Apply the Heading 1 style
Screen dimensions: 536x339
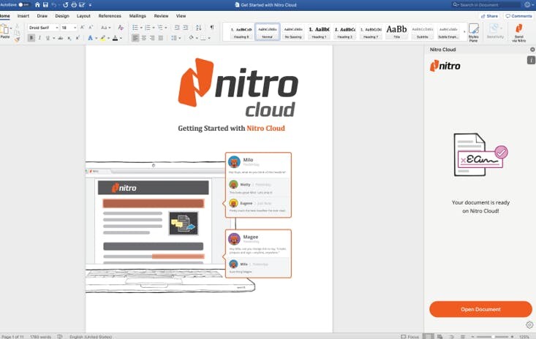(319, 32)
